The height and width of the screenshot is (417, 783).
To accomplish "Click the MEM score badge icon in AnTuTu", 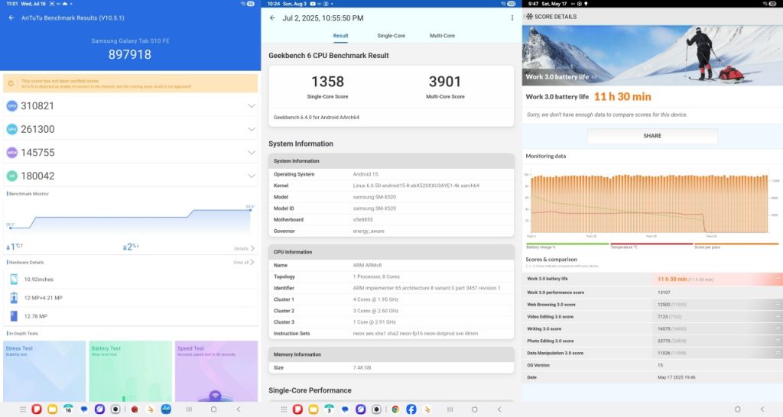I will [12, 153].
